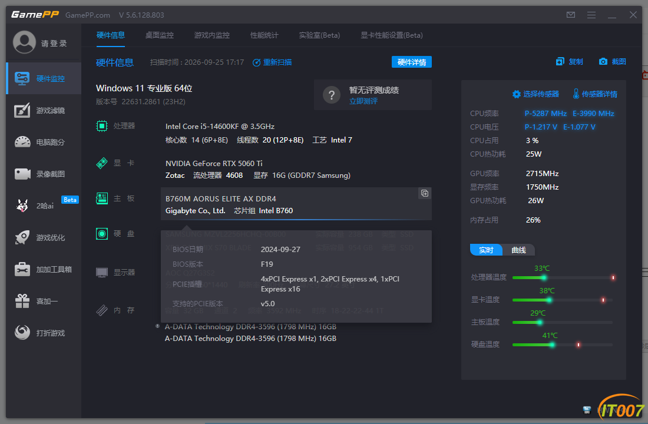Open the 游戏优化 rocket sidebar item
The width and height of the screenshot is (648, 424).
44,238
